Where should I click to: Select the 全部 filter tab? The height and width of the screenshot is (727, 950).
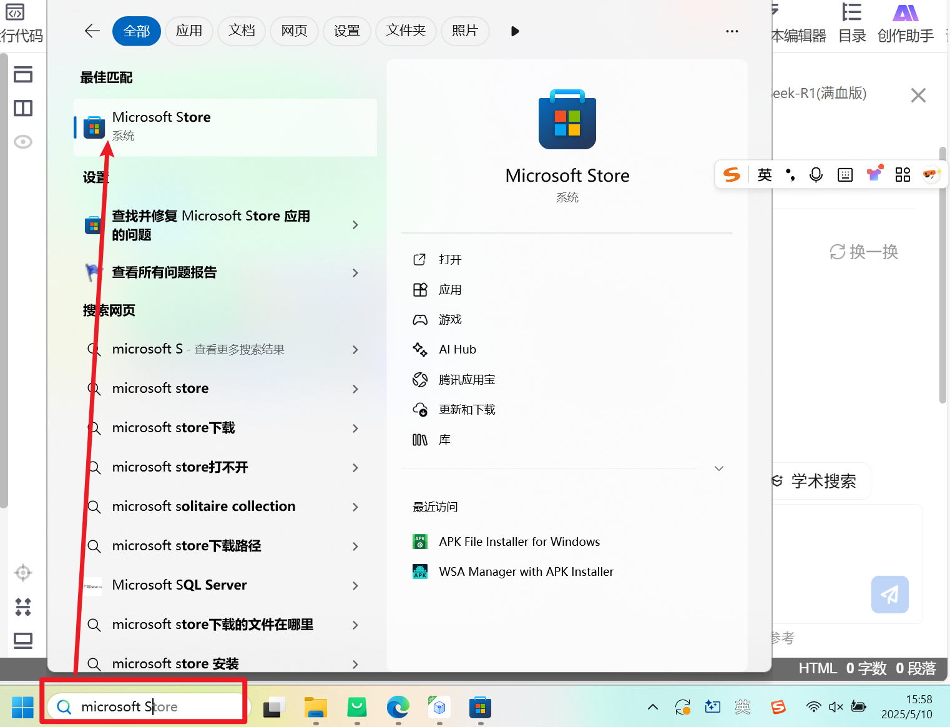pos(137,31)
